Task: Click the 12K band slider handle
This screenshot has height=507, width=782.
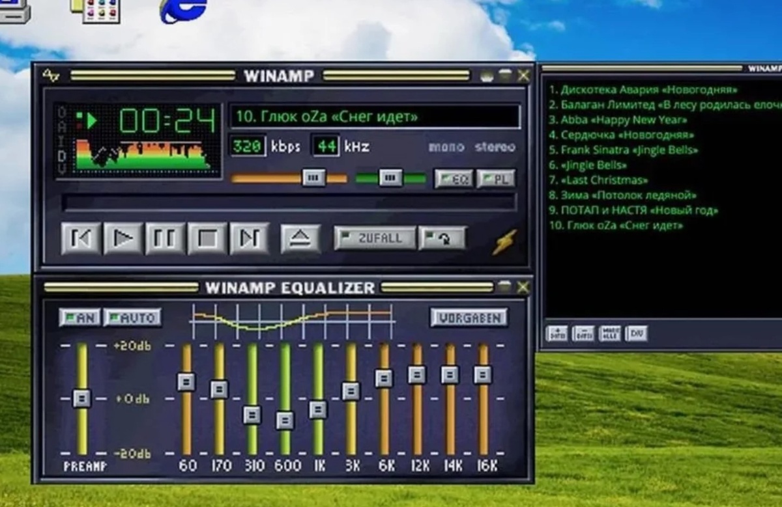Action: pyautogui.click(x=416, y=375)
